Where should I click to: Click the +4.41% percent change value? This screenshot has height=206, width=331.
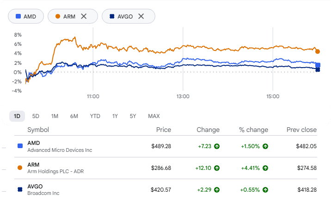pyautogui.click(x=251, y=168)
